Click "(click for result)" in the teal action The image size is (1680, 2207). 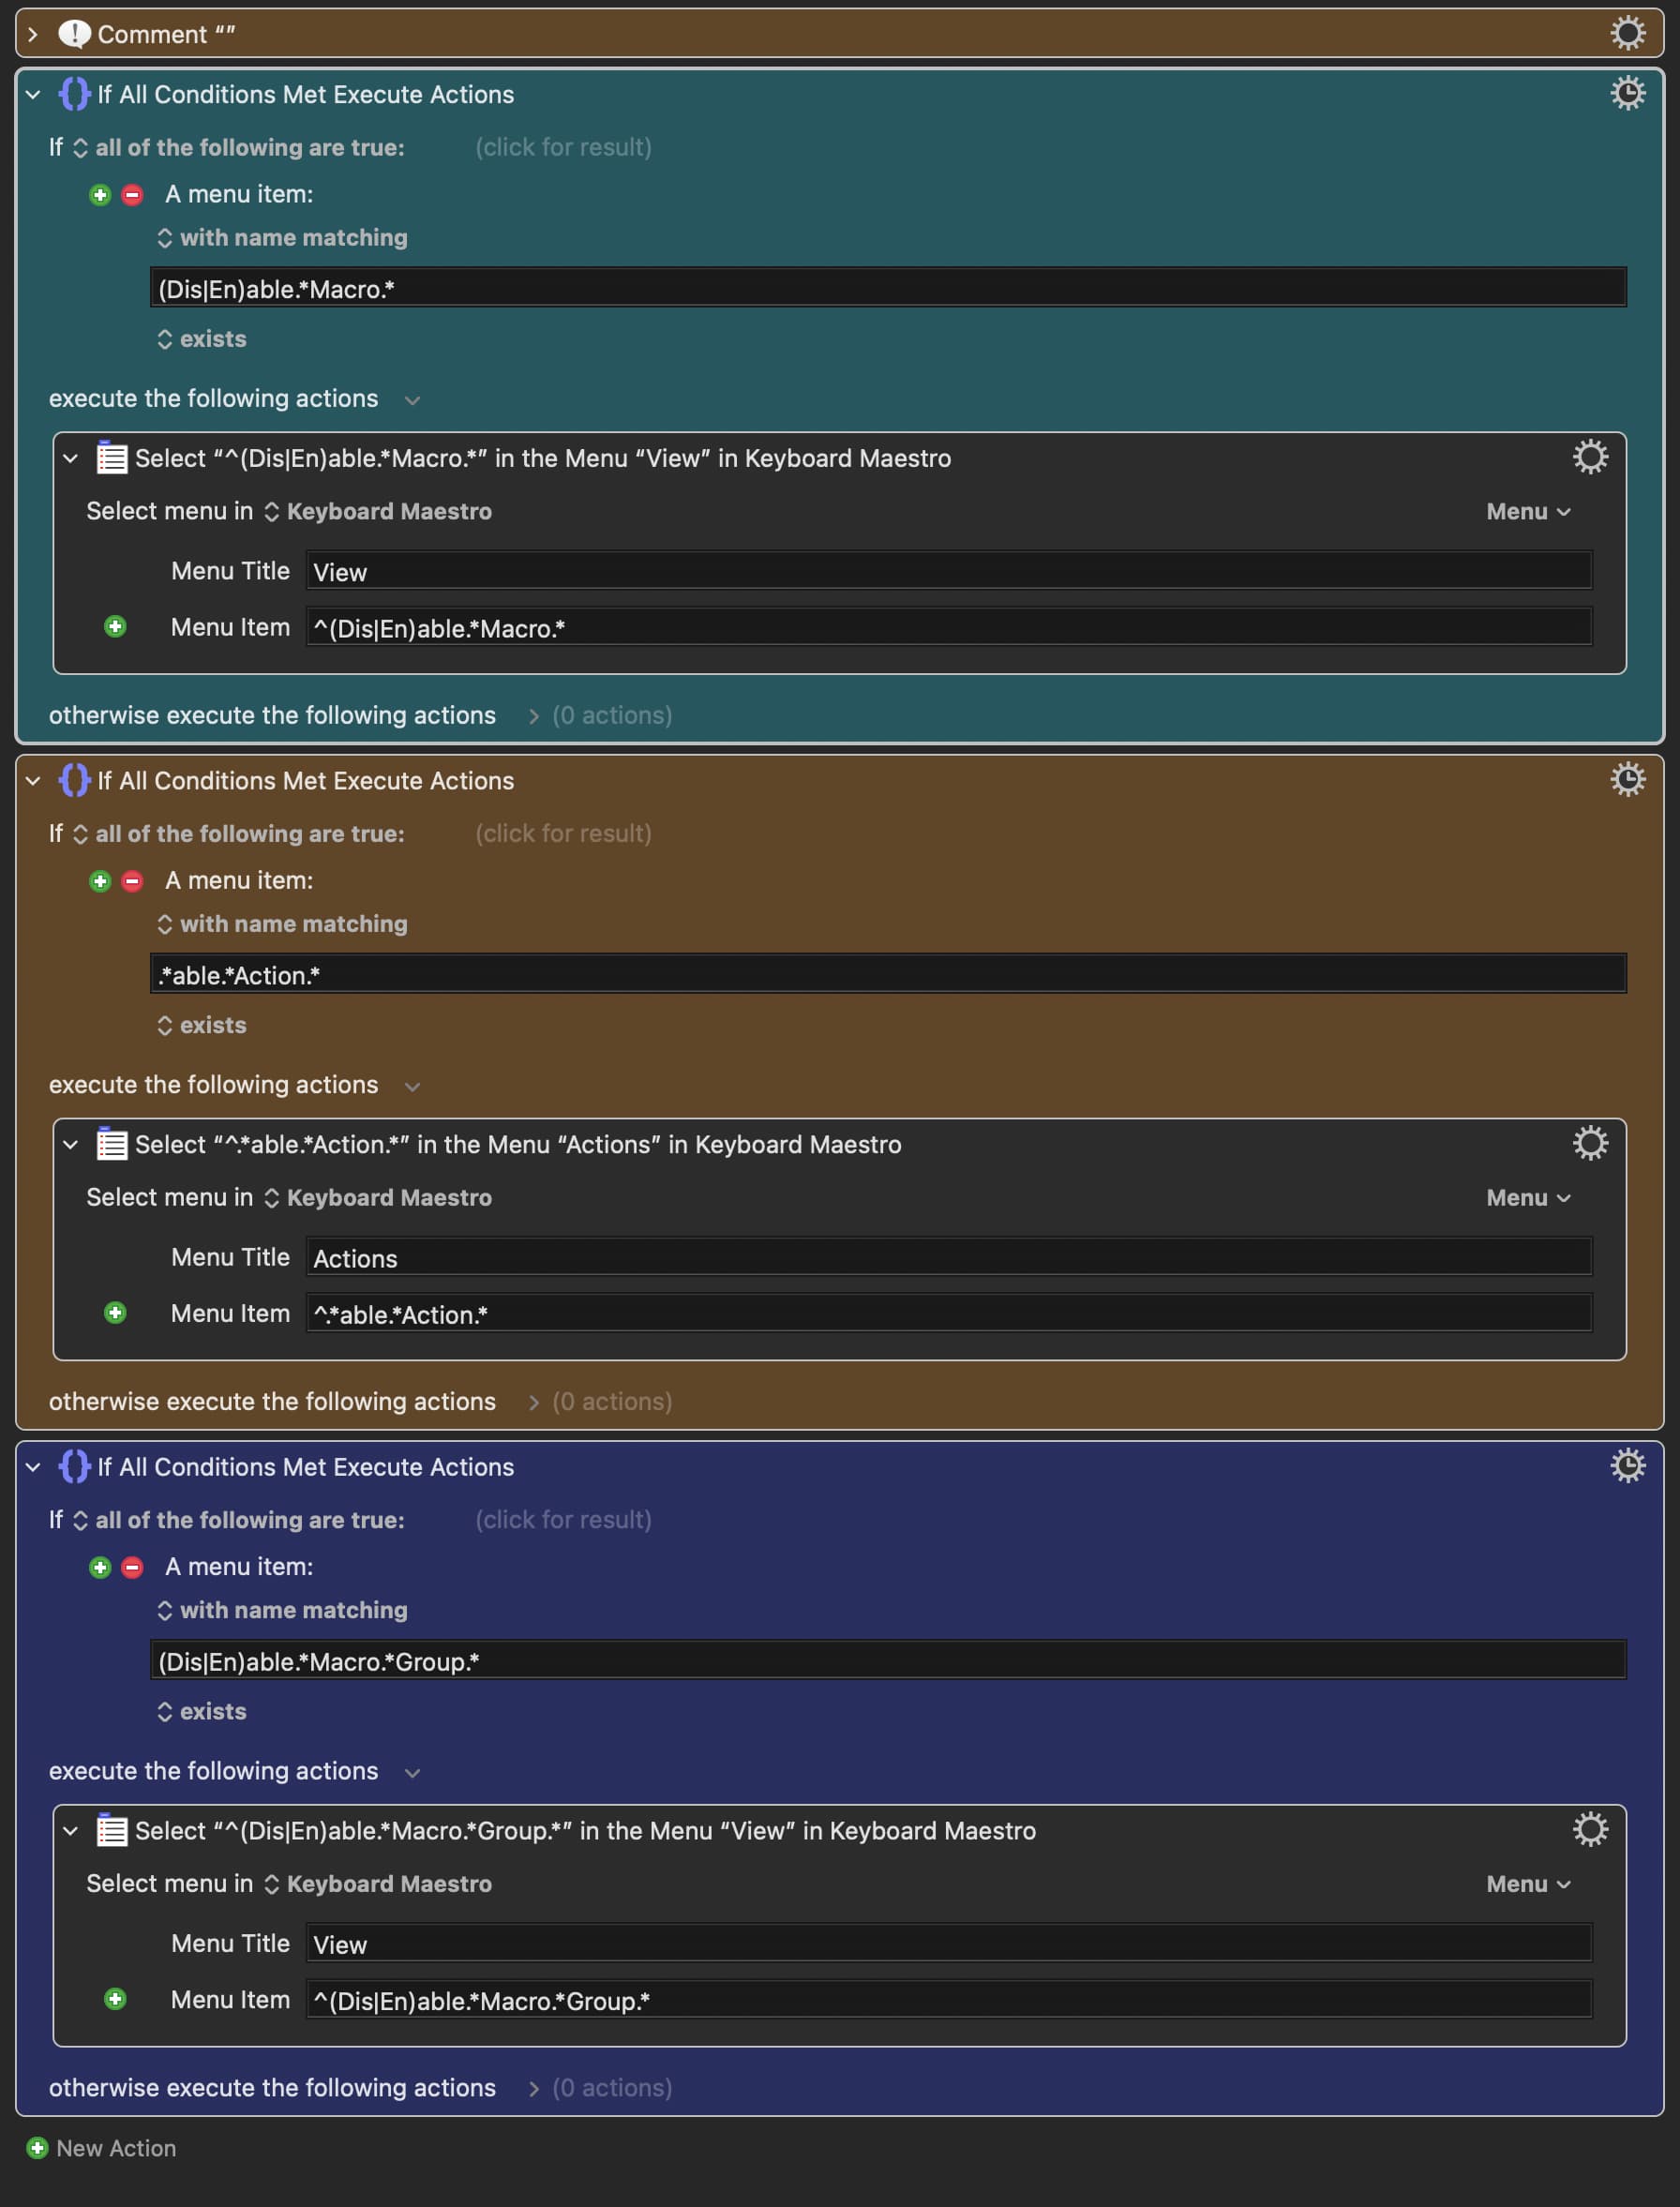pos(563,148)
